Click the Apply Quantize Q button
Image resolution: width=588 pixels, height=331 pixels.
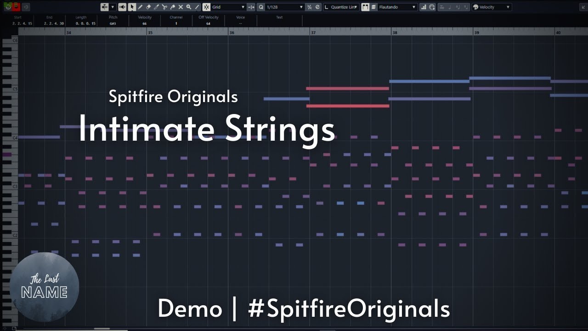[261, 7]
